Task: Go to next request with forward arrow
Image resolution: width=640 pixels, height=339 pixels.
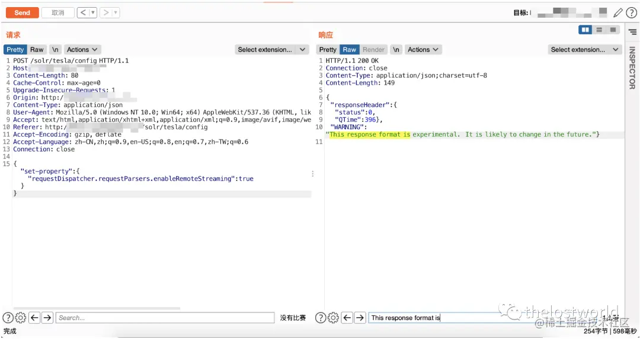Action: pyautogui.click(x=106, y=12)
